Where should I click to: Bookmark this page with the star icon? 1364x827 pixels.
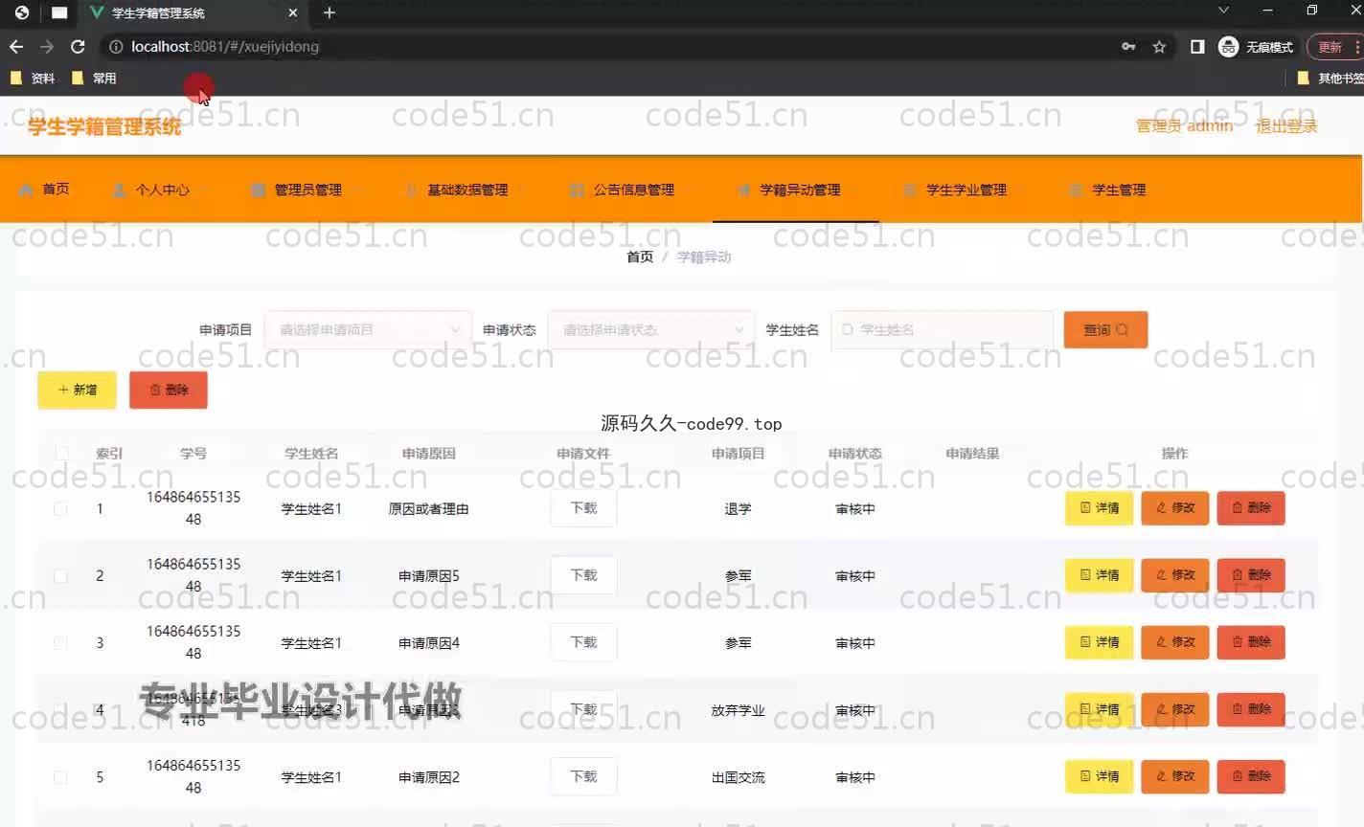(x=1159, y=46)
